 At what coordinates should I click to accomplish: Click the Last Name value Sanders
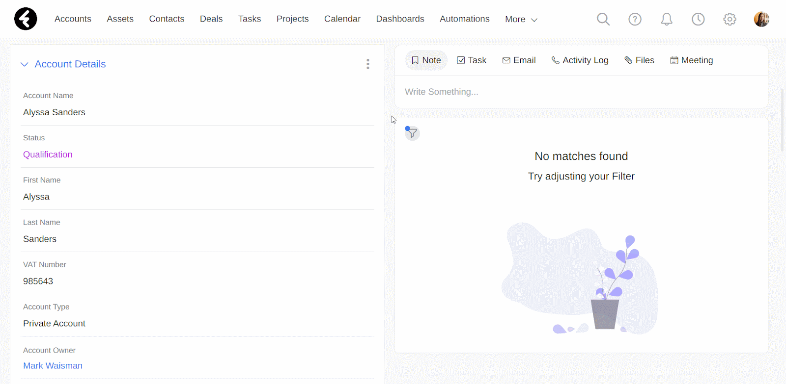point(40,239)
